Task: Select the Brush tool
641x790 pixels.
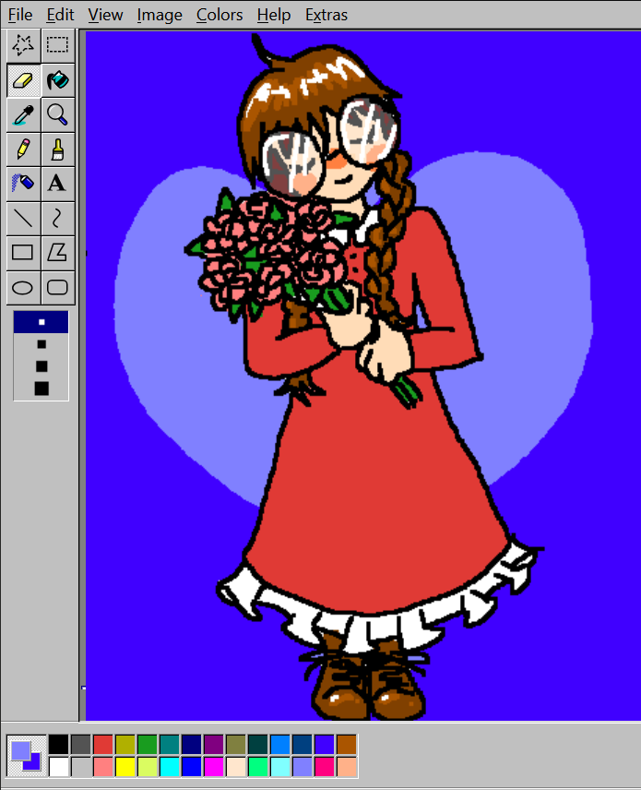Action: 57,150
